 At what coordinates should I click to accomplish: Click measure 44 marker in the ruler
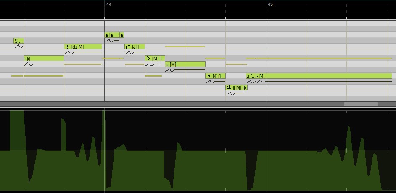coord(109,4)
